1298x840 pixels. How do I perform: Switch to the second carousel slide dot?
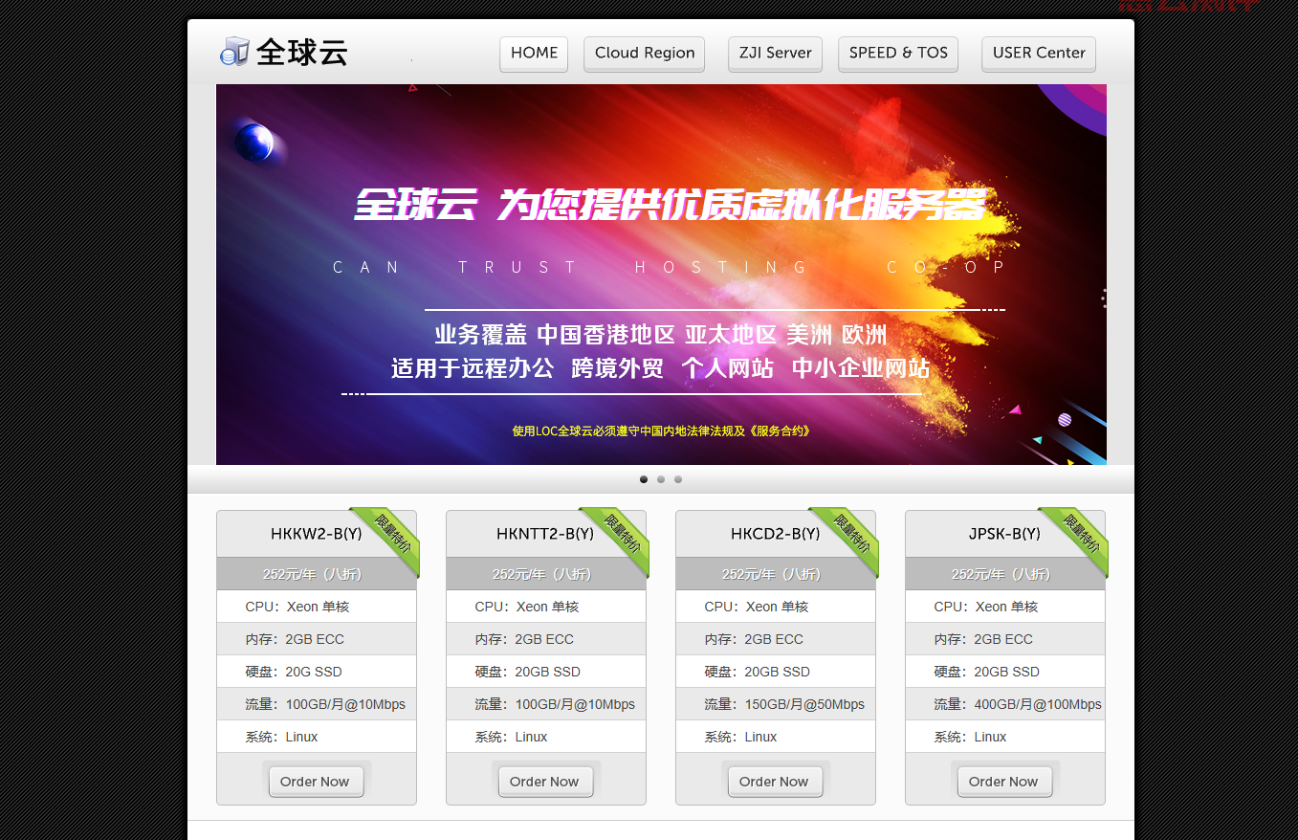tap(661, 479)
